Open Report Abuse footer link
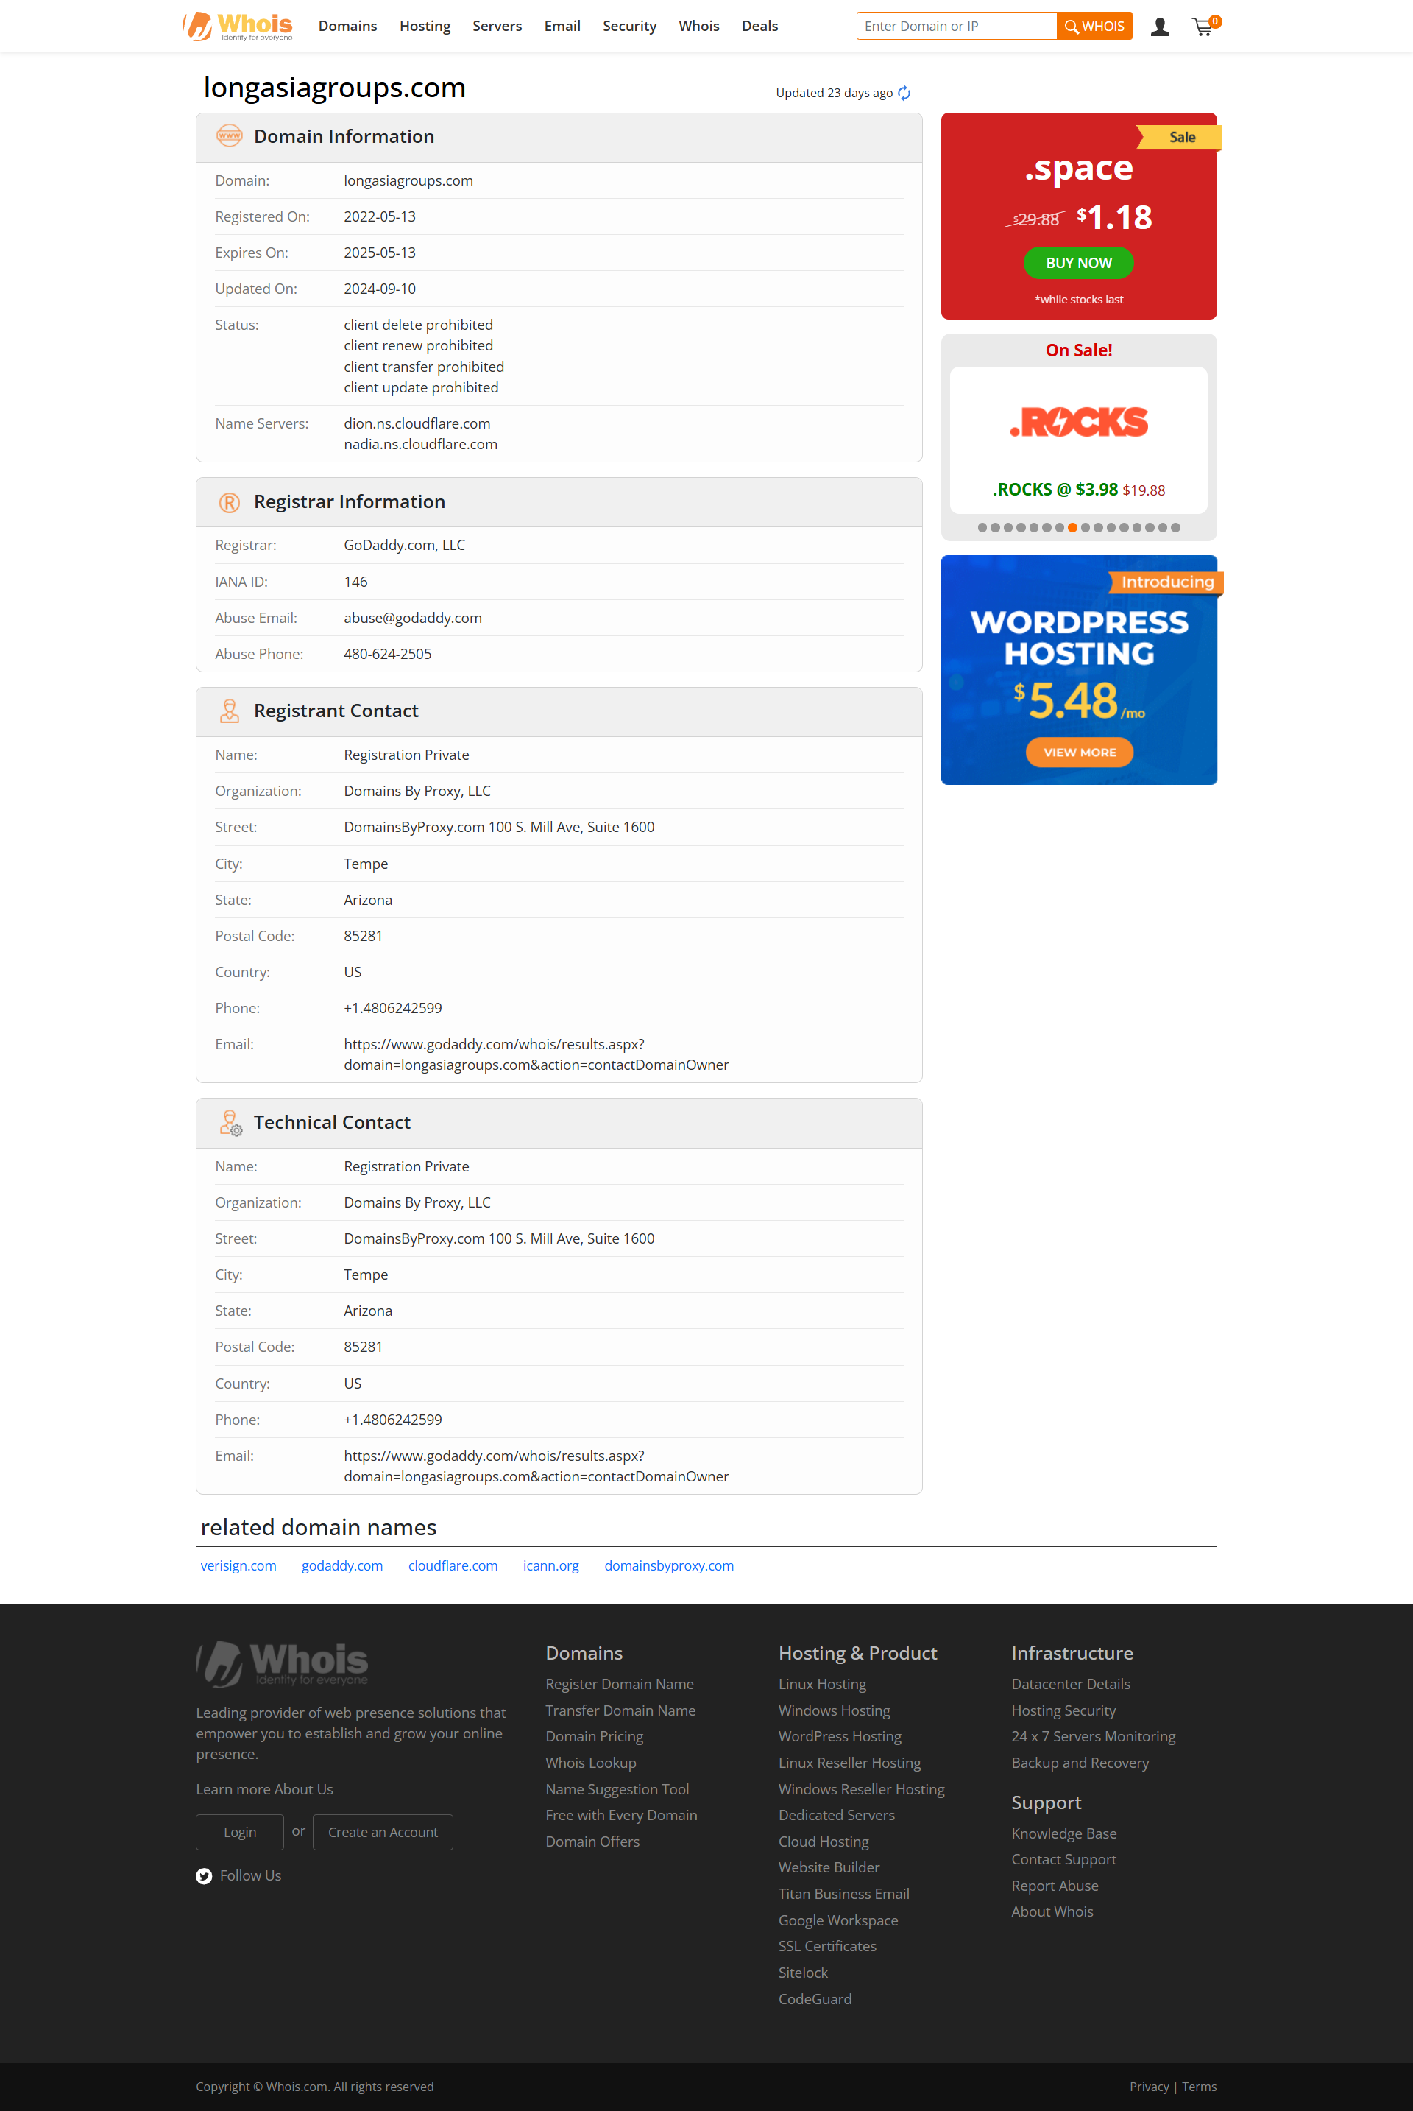Image resolution: width=1413 pixels, height=2111 pixels. coord(1055,1886)
